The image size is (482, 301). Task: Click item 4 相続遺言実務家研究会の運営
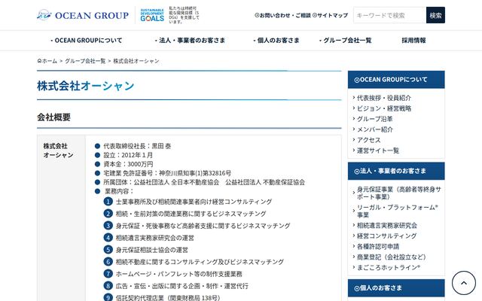point(155,238)
